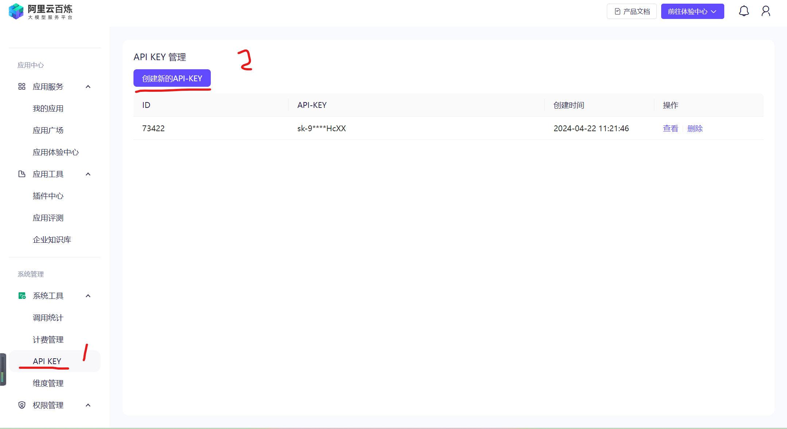Image resolution: width=787 pixels, height=429 pixels.
Task: Collapse the 系统工具 section chevron
Action: pyautogui.click(x=88, y=296)
